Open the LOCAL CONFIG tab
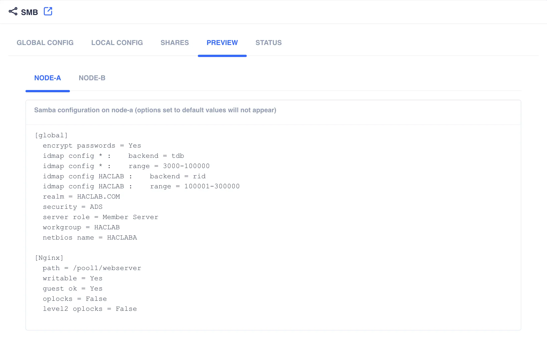 coord(117,42)
